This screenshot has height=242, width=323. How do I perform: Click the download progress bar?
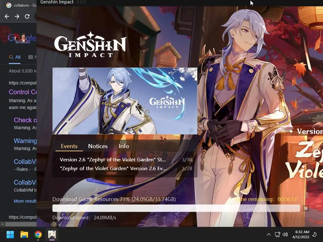point(176,208)
